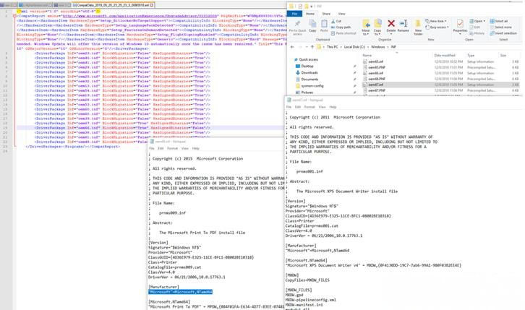Screen dimensions: 525x310
Task: Open the recent locations arrow beside back/forward
Action: click(x=306, y=47)
